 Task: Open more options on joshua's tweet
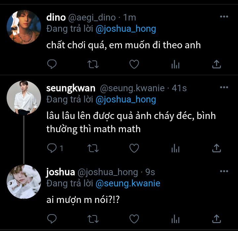point(224,171)
